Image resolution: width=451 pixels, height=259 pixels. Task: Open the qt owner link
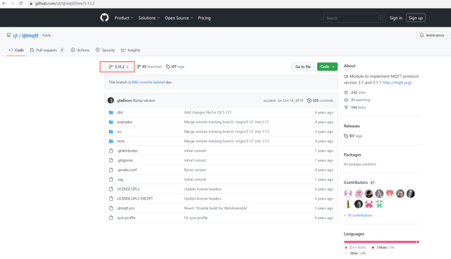click(15, 35)
